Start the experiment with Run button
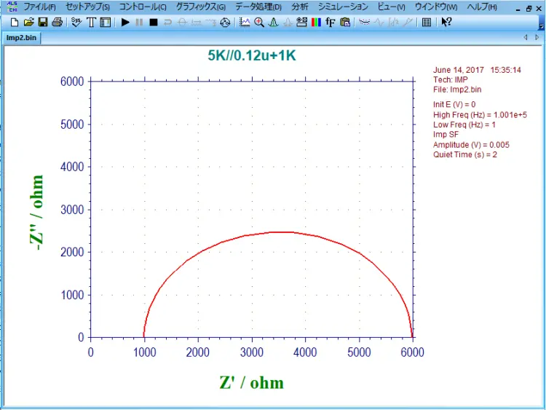546x410 pixels. coord(125,23)
